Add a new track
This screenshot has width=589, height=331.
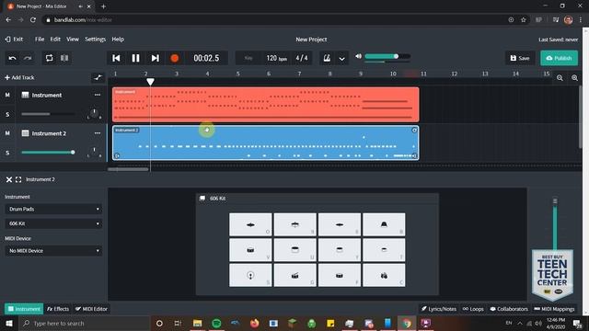click(19, 77)
